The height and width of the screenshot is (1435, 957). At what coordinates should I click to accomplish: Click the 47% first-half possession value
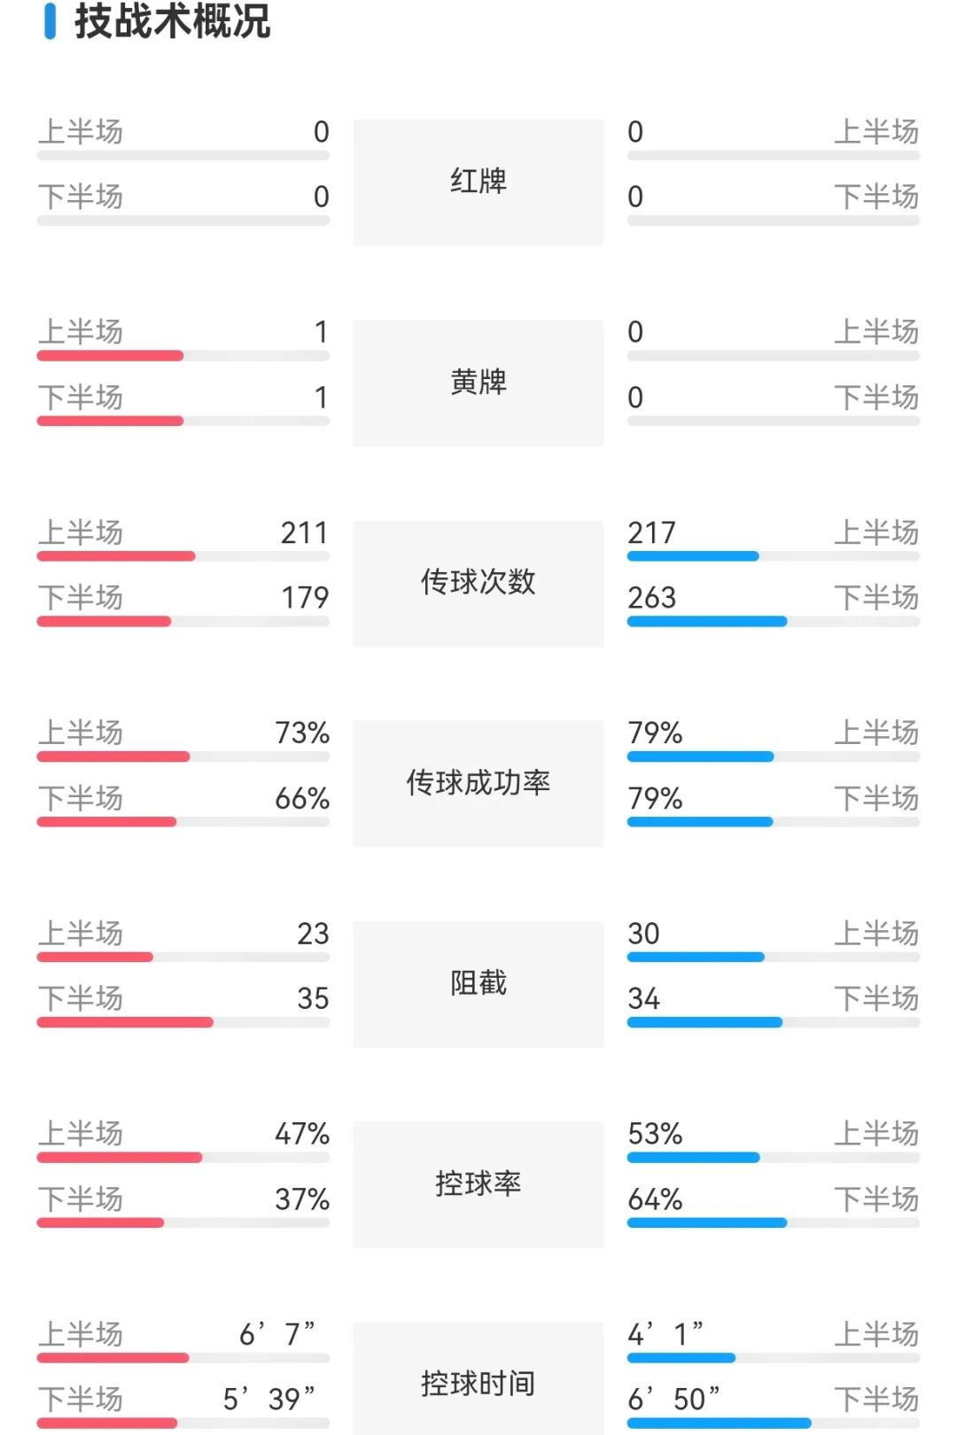pos(301,1134)
